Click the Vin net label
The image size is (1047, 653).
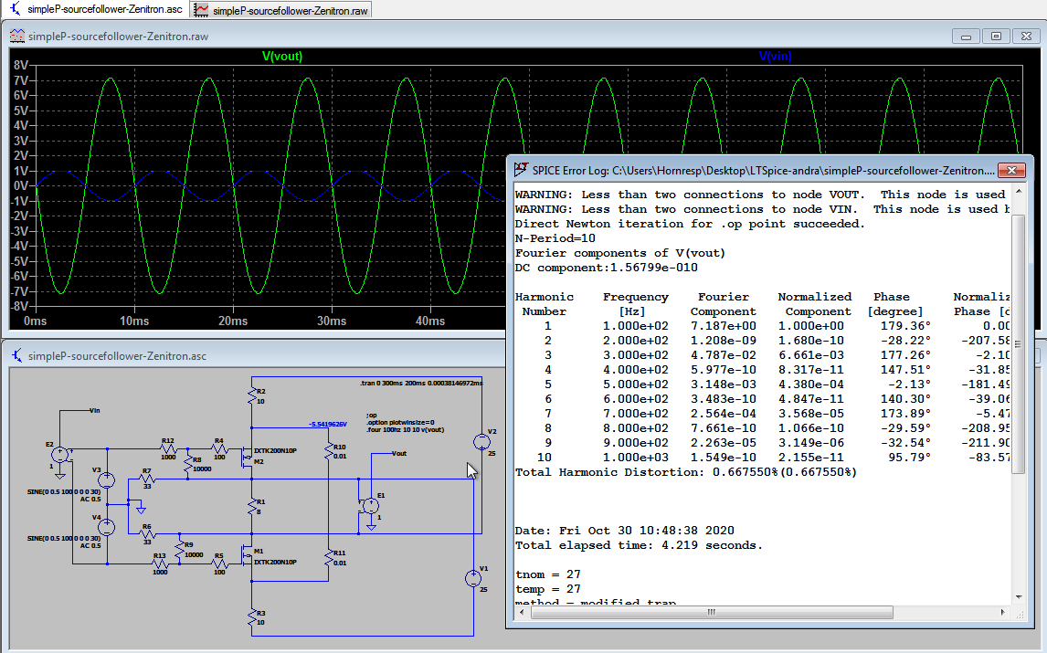[94, 411]
